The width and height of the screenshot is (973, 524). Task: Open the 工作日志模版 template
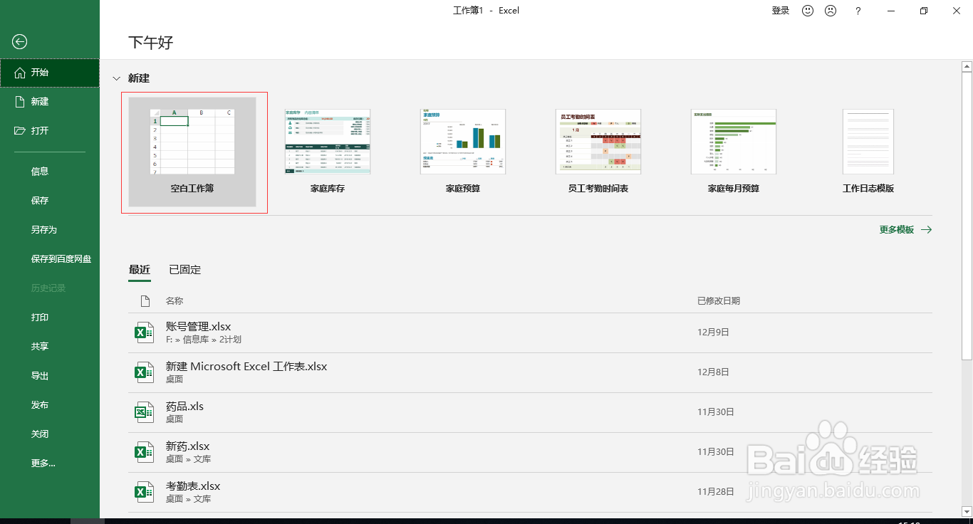(868, 152)
